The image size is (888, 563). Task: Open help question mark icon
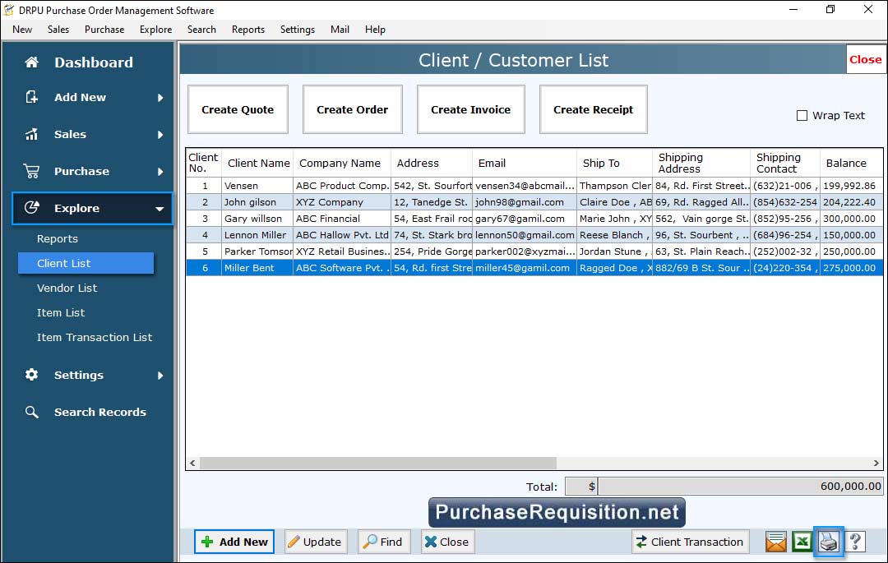point(855,542)
